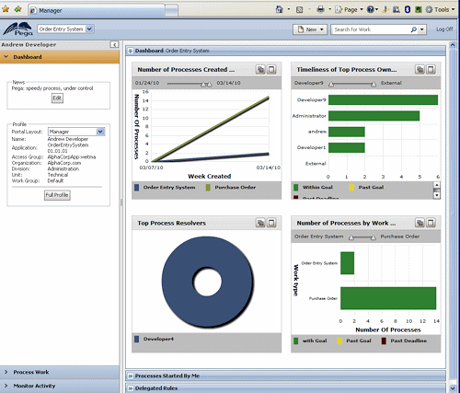Click the date range slider on Processes Created chart

(190, 84)
